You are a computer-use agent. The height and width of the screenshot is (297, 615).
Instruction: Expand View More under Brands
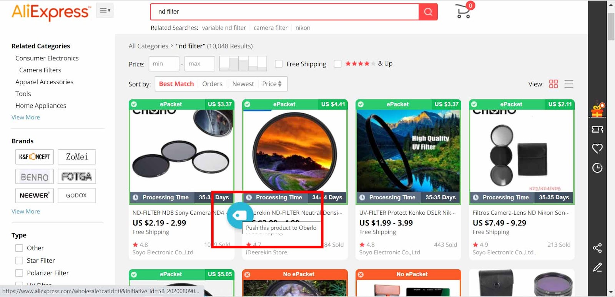[x=26, y=211]
